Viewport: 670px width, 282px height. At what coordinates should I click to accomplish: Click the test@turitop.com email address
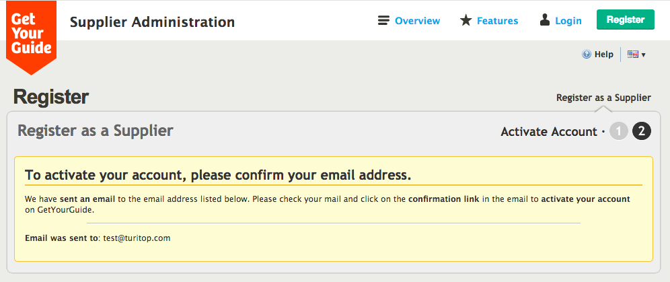[x=137, y=238]
